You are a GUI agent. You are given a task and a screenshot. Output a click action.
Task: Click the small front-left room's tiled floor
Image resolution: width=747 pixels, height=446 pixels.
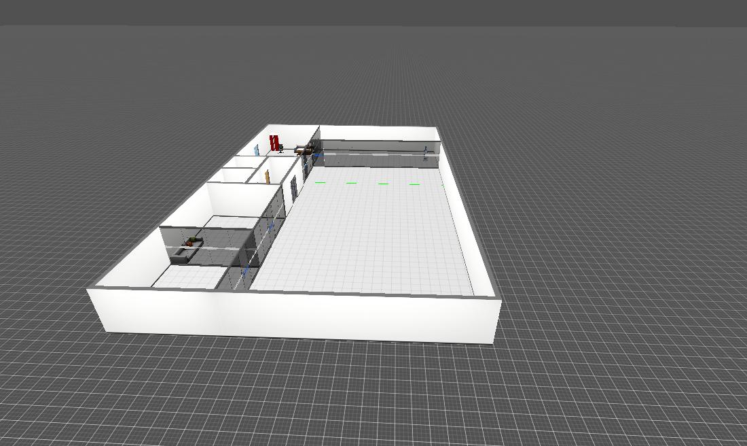[x=187, y=277]
